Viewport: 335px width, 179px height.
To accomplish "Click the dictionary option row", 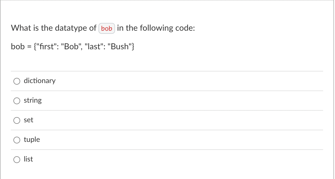I will 167,81.
